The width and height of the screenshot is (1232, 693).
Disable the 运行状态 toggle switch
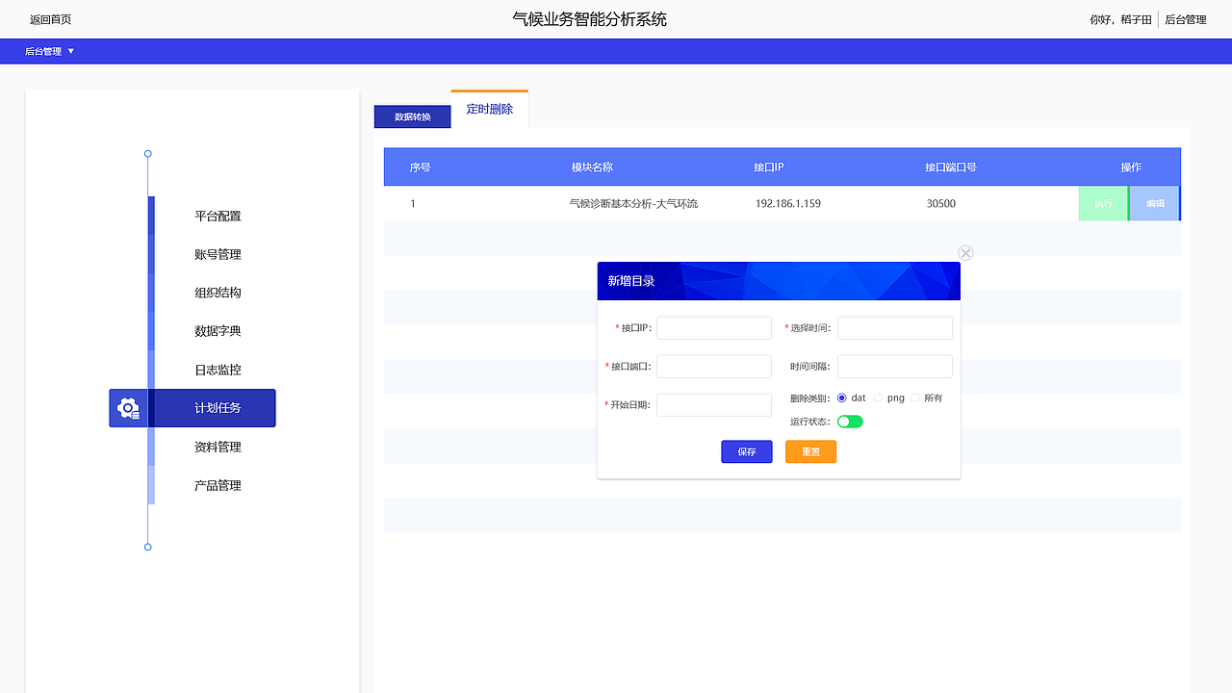click(850, 422)
